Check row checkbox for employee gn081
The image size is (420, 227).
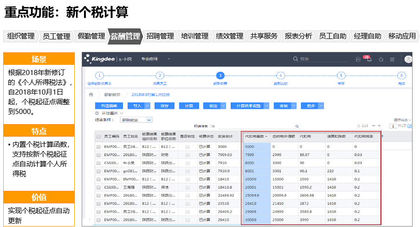coord(98,171)
